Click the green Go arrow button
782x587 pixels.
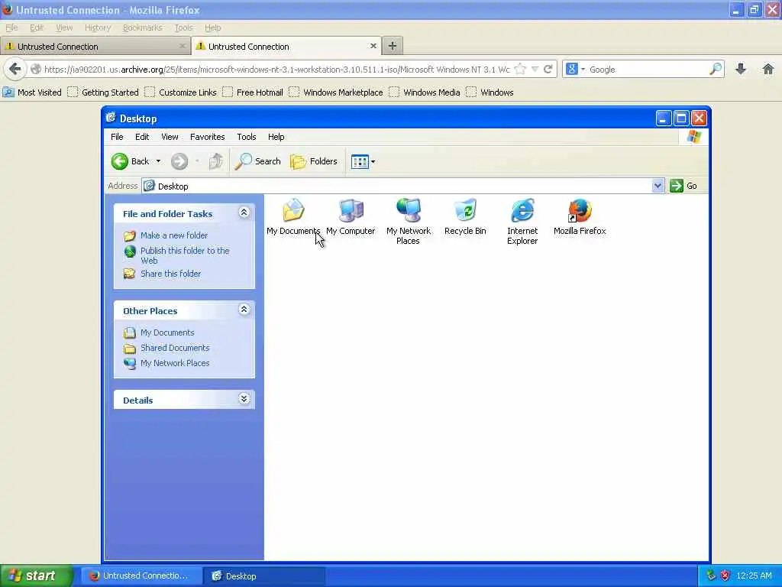pos(677,186)
